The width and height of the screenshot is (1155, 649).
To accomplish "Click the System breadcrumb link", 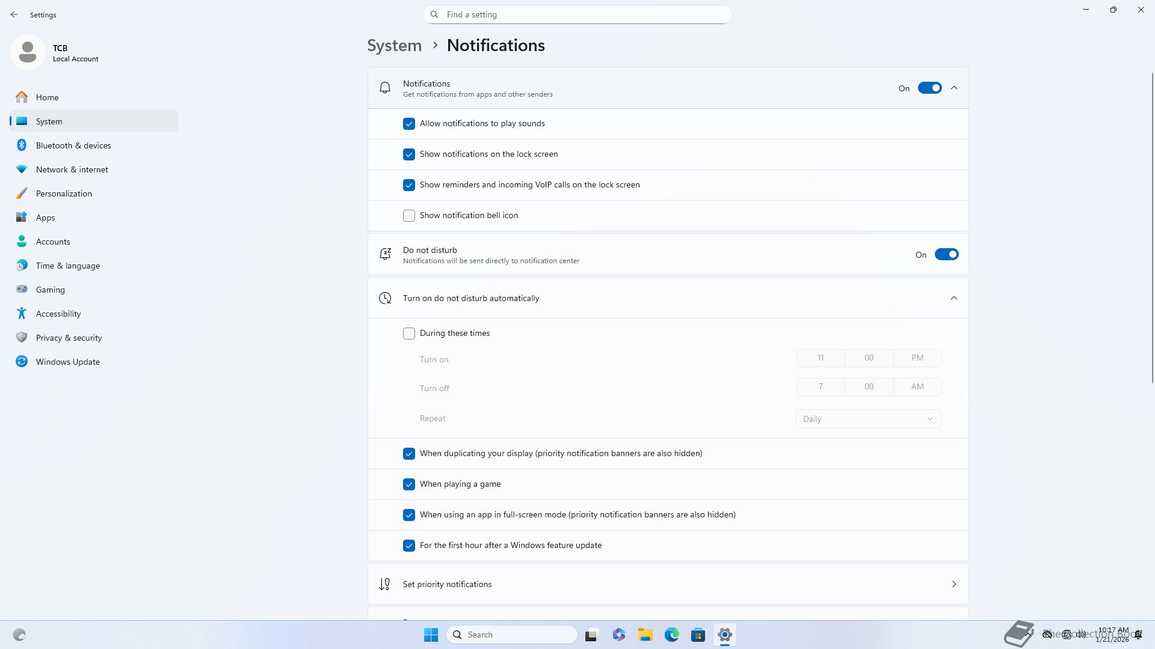I will [x=395, y=46].
